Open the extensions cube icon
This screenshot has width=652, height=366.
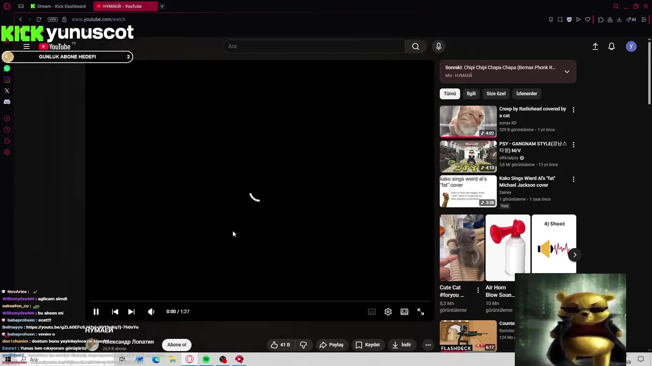[x=601, y=19]
